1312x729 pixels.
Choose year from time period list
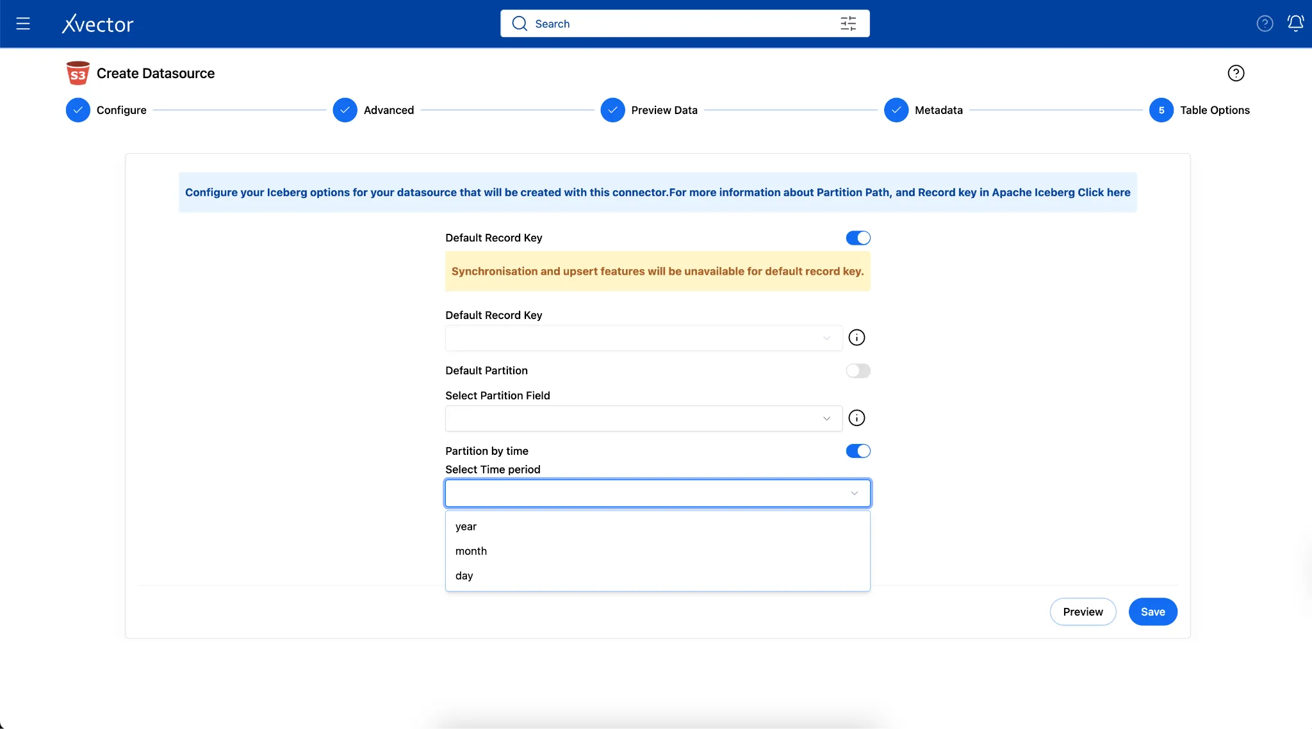tap(658, 527)
